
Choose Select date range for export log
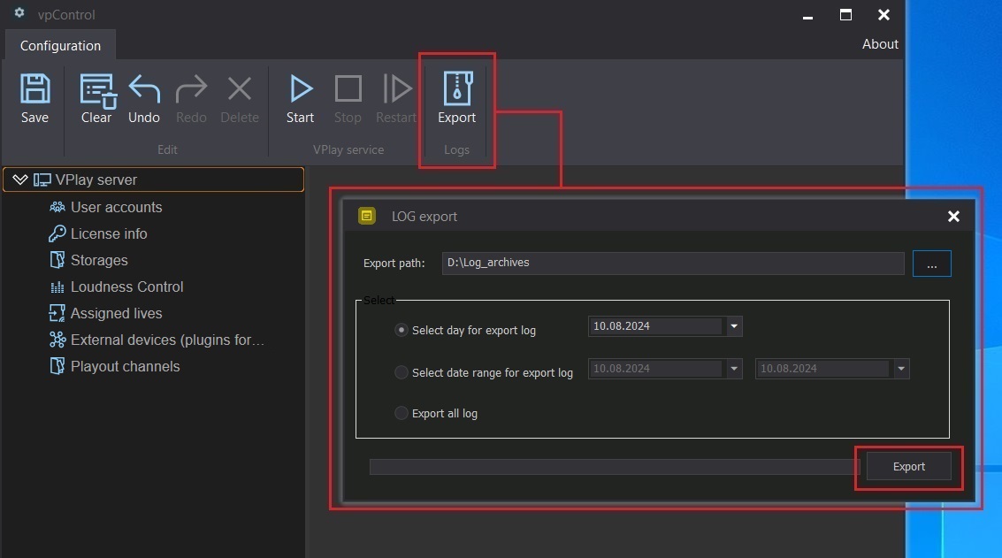click(x=402, y=372)
